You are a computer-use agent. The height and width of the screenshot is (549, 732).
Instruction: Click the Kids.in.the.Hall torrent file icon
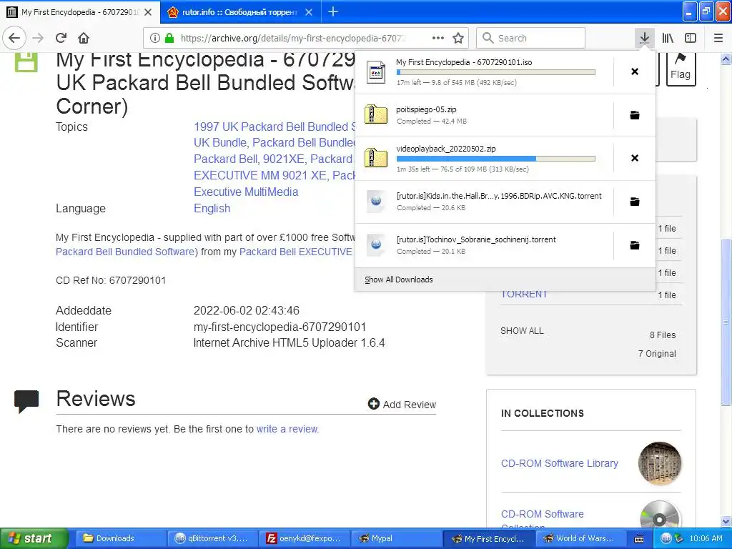(376, 201)
